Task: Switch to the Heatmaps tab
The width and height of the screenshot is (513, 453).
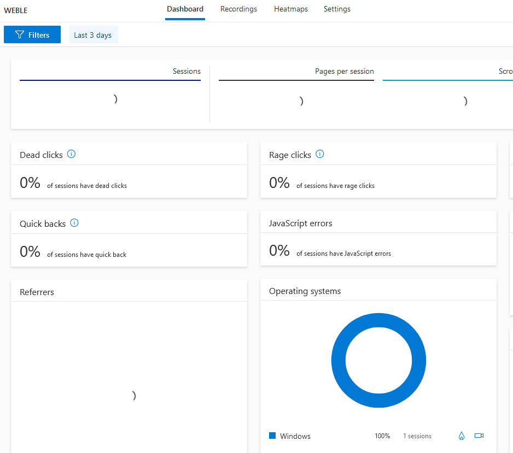Action: click(291, 9)
